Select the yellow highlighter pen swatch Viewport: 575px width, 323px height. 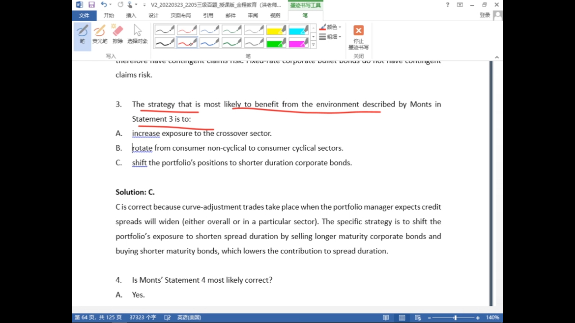pos(276,30)
